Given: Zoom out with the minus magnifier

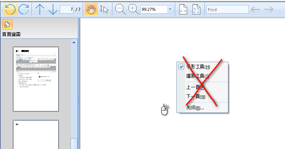Looking at the screenshot, I should tap(121, 9).
